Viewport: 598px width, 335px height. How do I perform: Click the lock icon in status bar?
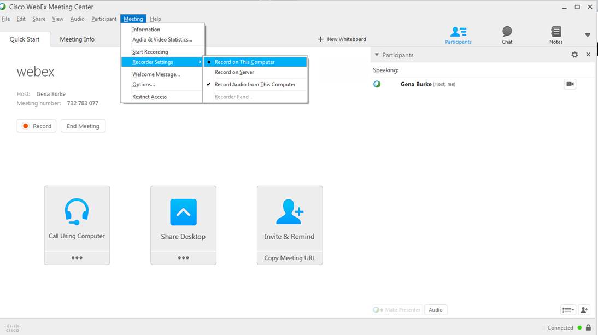[589, 328]
